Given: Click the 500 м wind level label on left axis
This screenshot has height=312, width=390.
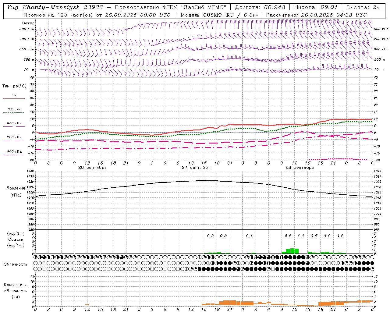Looking at the screenshot, I should pyautogui.click(x=29, y=59).
